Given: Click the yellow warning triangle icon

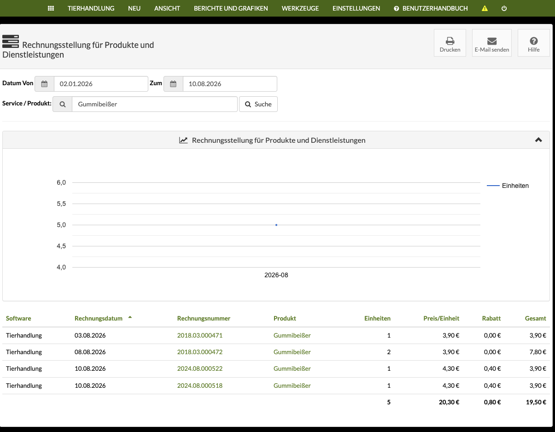Looking at the screenshot, I should [x=485, y=8].
